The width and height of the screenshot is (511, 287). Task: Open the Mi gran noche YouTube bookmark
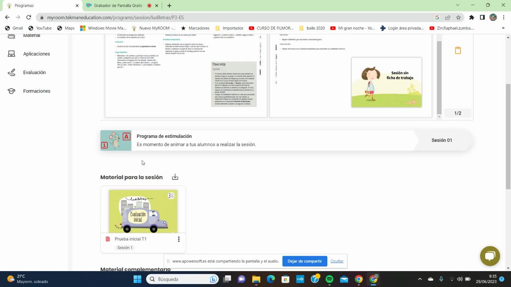click(x=353, y=28)
